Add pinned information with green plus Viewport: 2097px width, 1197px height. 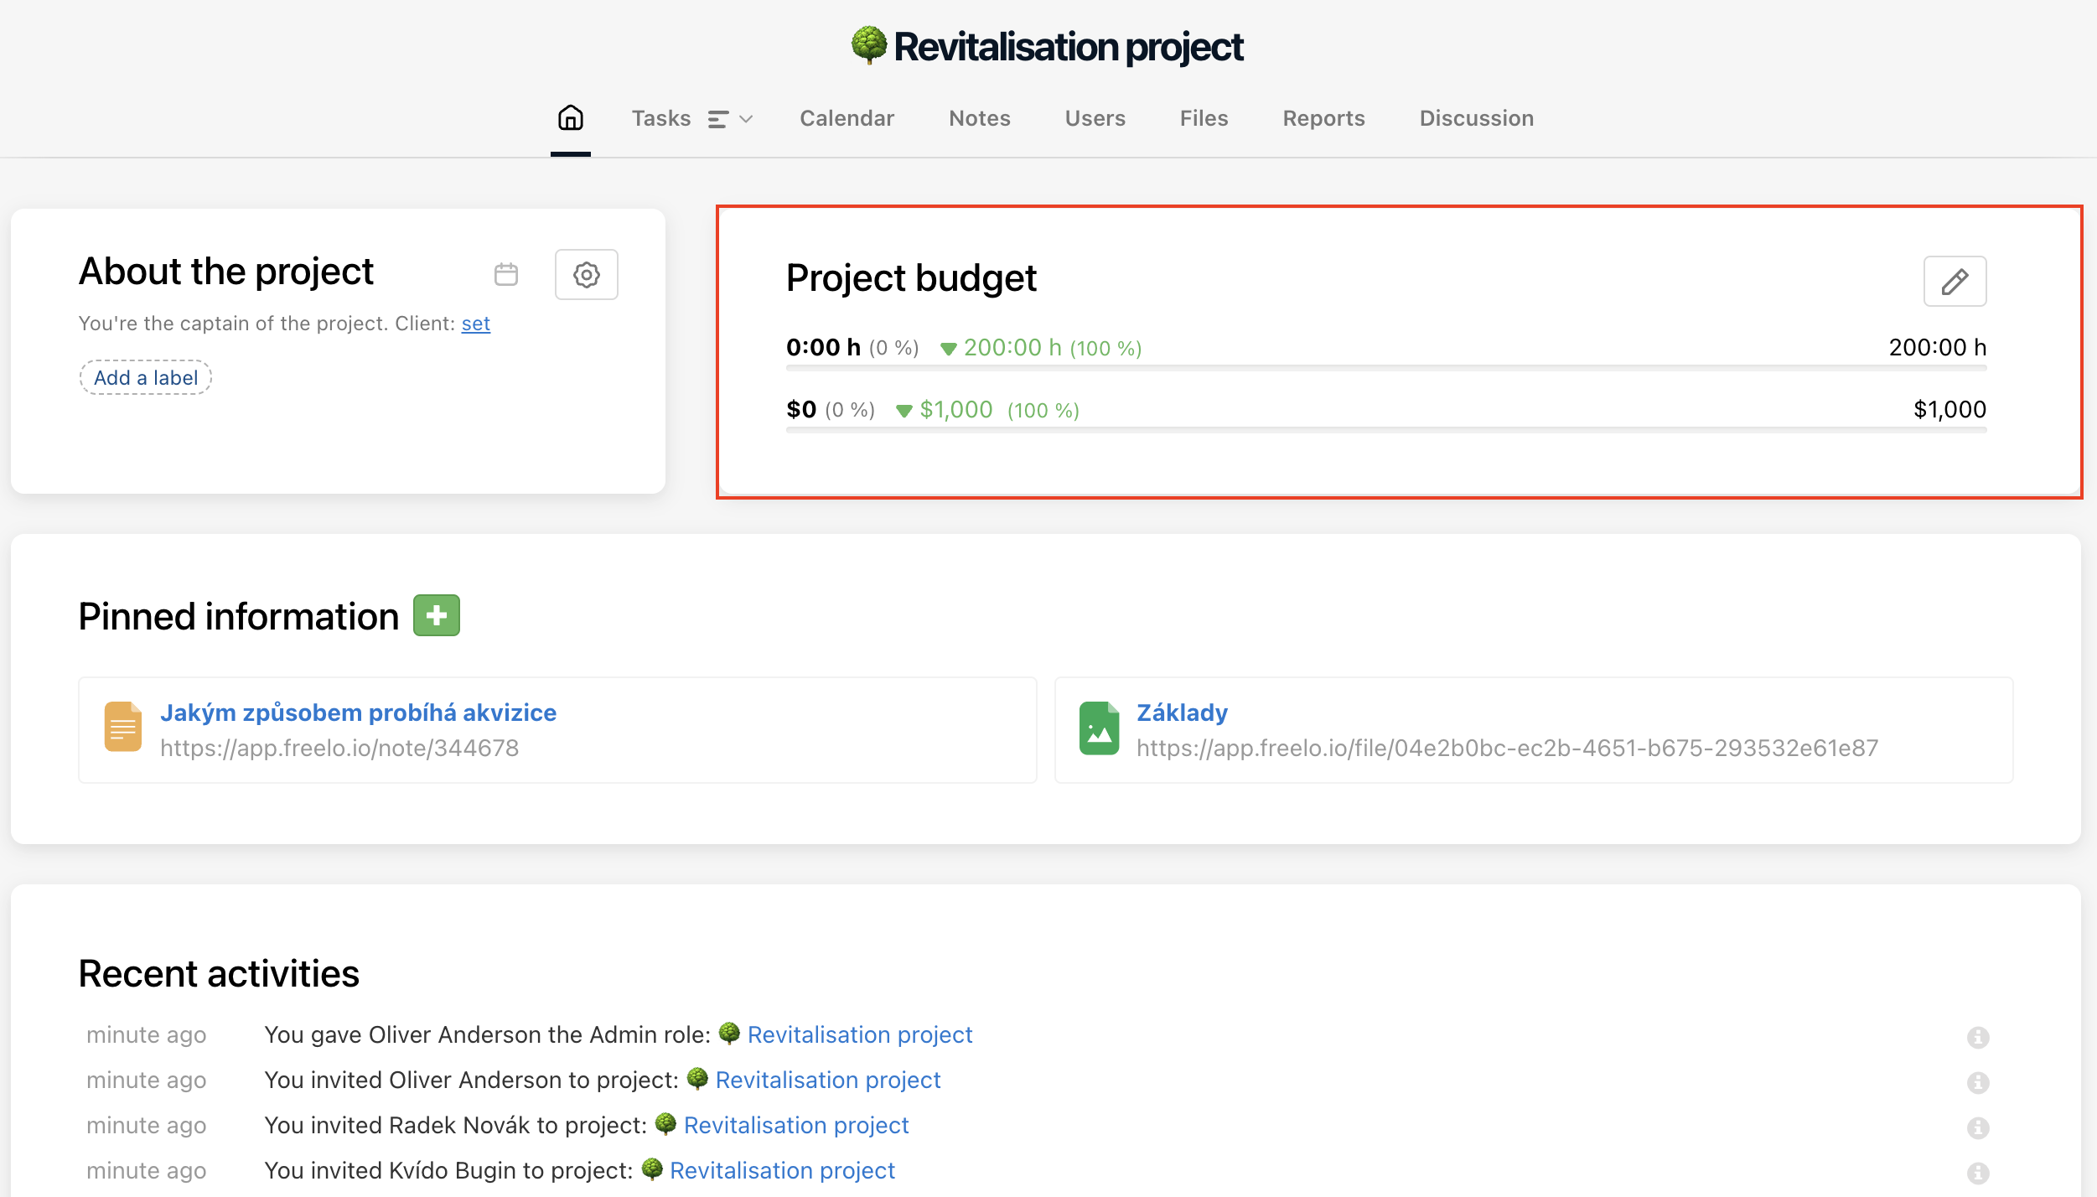pyautogui.click(x=437, y=616)
